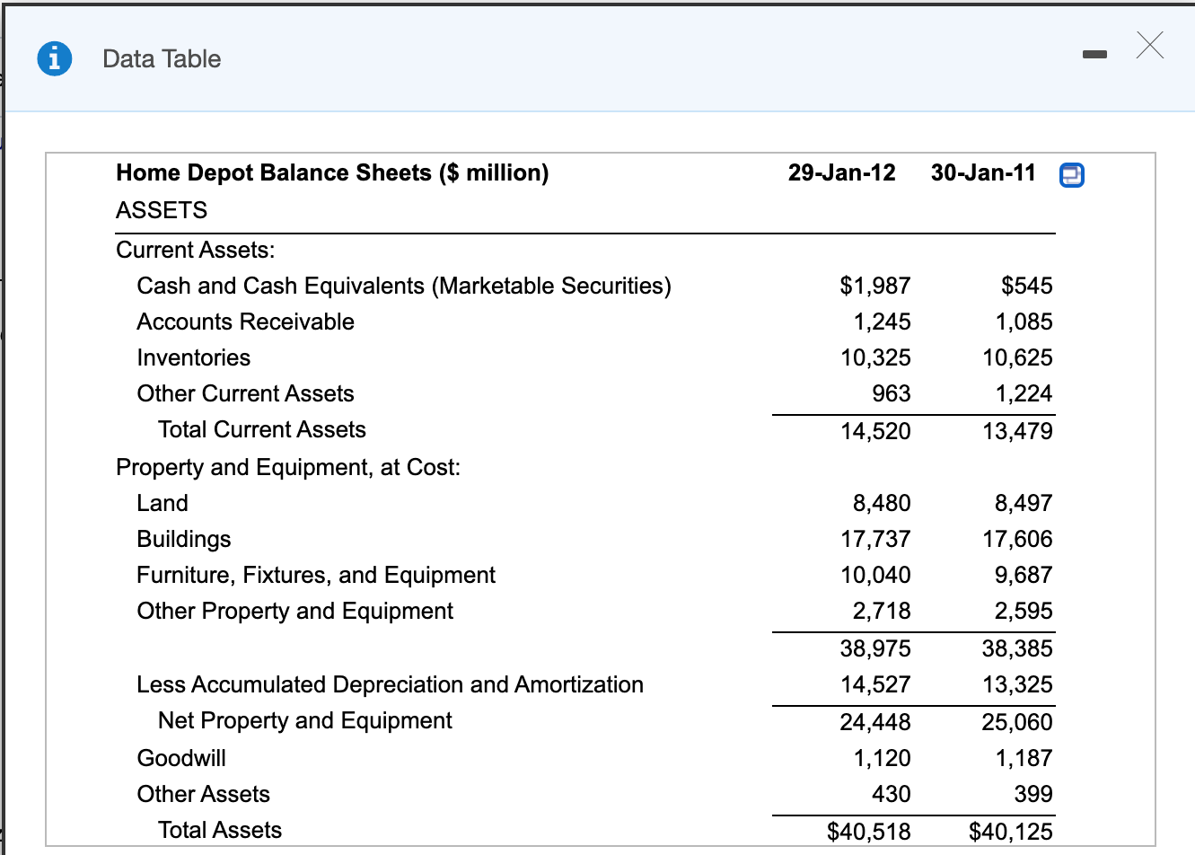The width and height of the screenshot is (1195, 855).
Task: Click Other Assets value '430'
Action: click(x=891, y=794)
